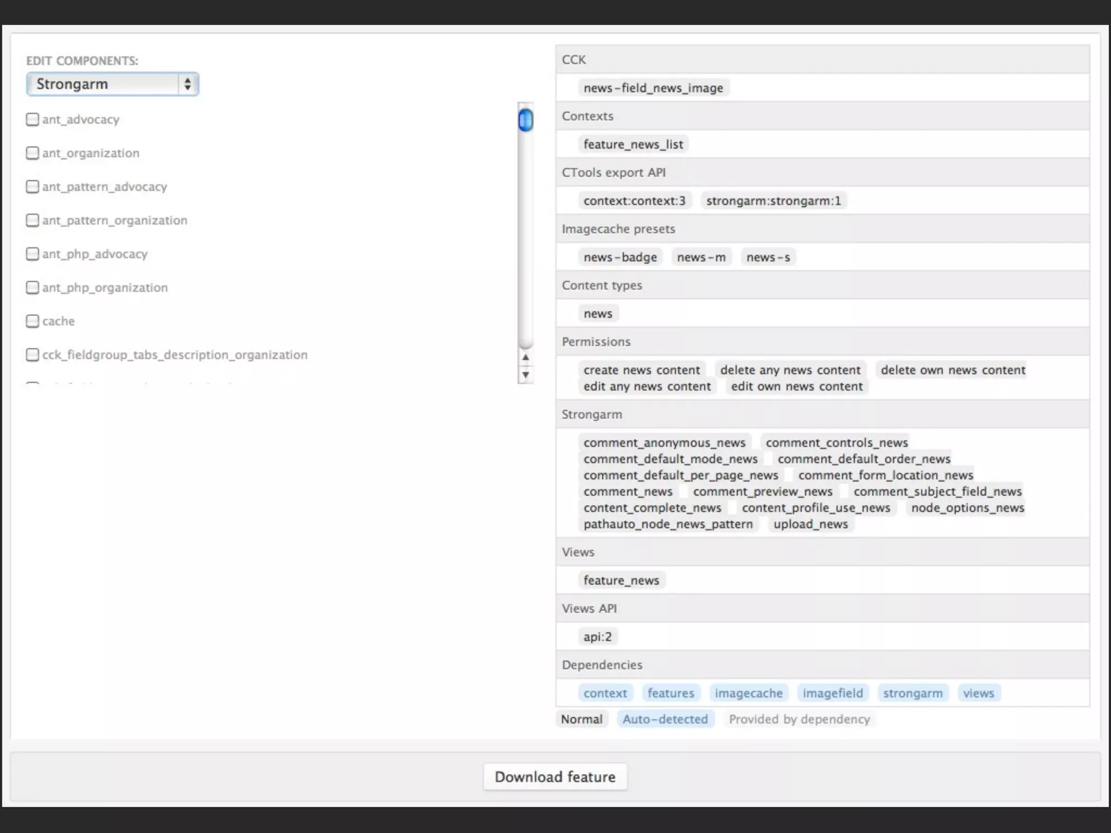Check the ant_advocacy checkbox
The image size is (1111, 833).
[x=33, y=119]
